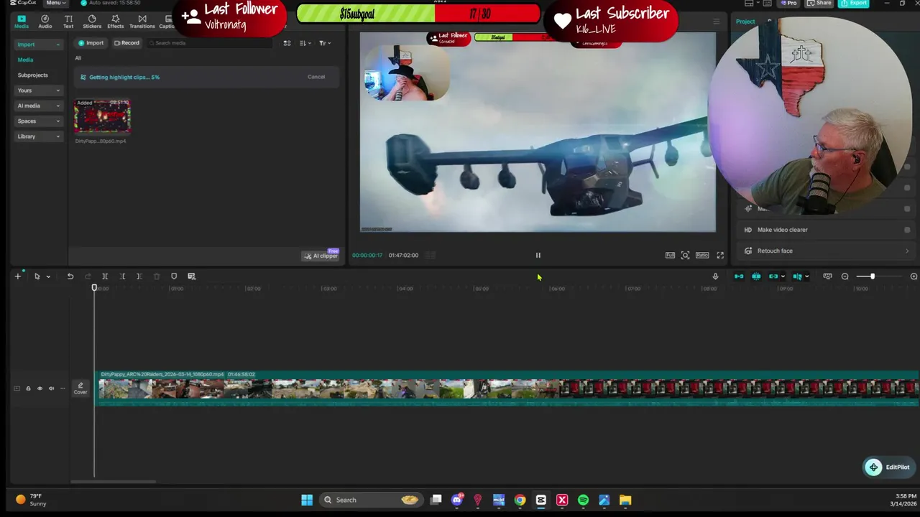920x517 pixels.
Task: Lock the main video track
Action: click(x=28, y=388)
